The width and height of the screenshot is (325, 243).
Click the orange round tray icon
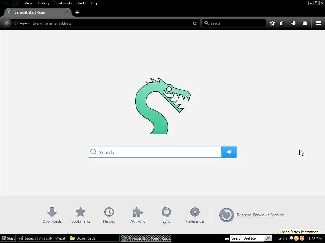pos(296,239)
